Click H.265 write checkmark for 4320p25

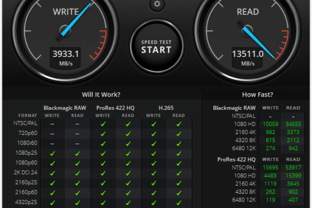click(x=154, y=203)
